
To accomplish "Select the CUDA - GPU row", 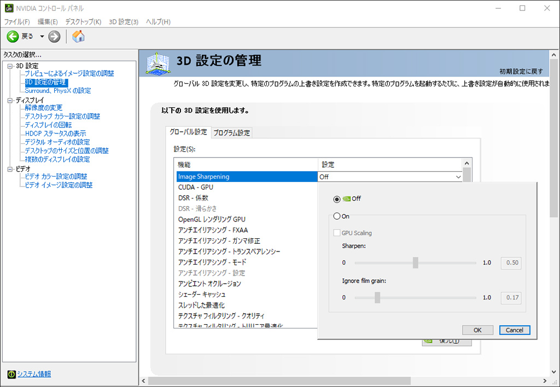I will point(247,187).
